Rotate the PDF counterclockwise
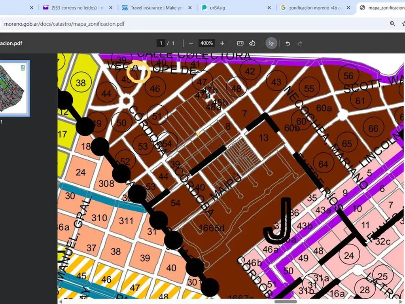The height and width of the screenshot is (304, 405). [252, 43]
